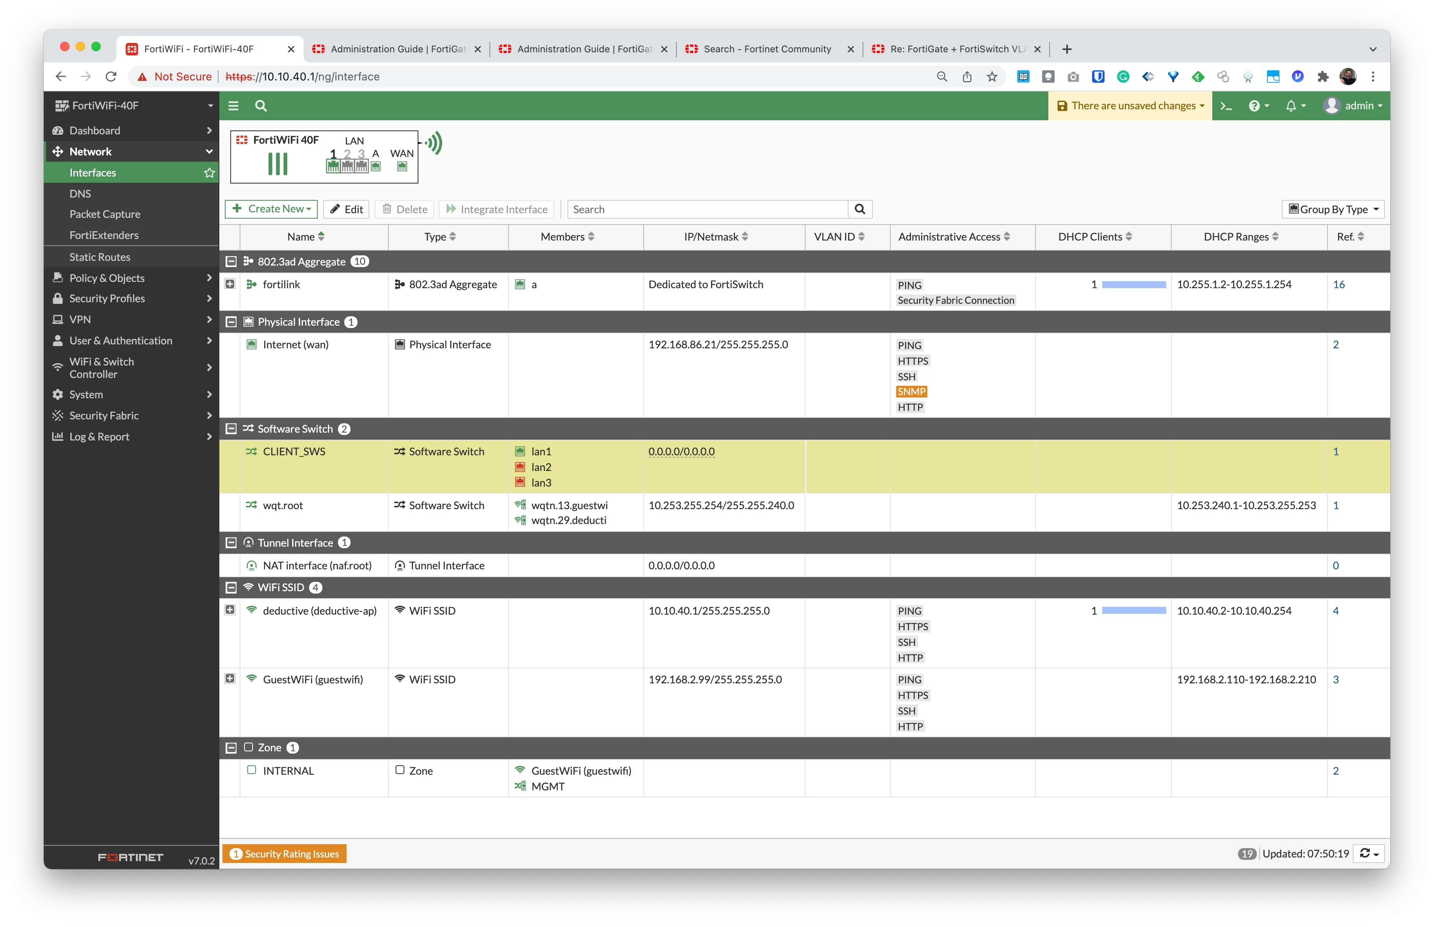The height and width of the screenshot is (927, 1434).
Task: Toggle the hamburger menu icon
Action: [233, 106]
